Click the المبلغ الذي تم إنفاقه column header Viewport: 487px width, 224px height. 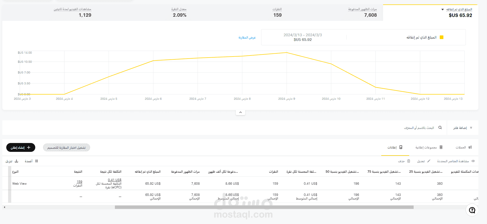coord(148,172)
